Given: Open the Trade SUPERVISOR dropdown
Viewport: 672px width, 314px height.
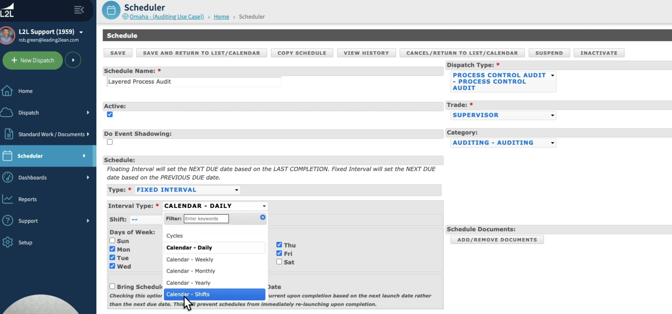Looking at the screenshot, I should pos(503,115).
